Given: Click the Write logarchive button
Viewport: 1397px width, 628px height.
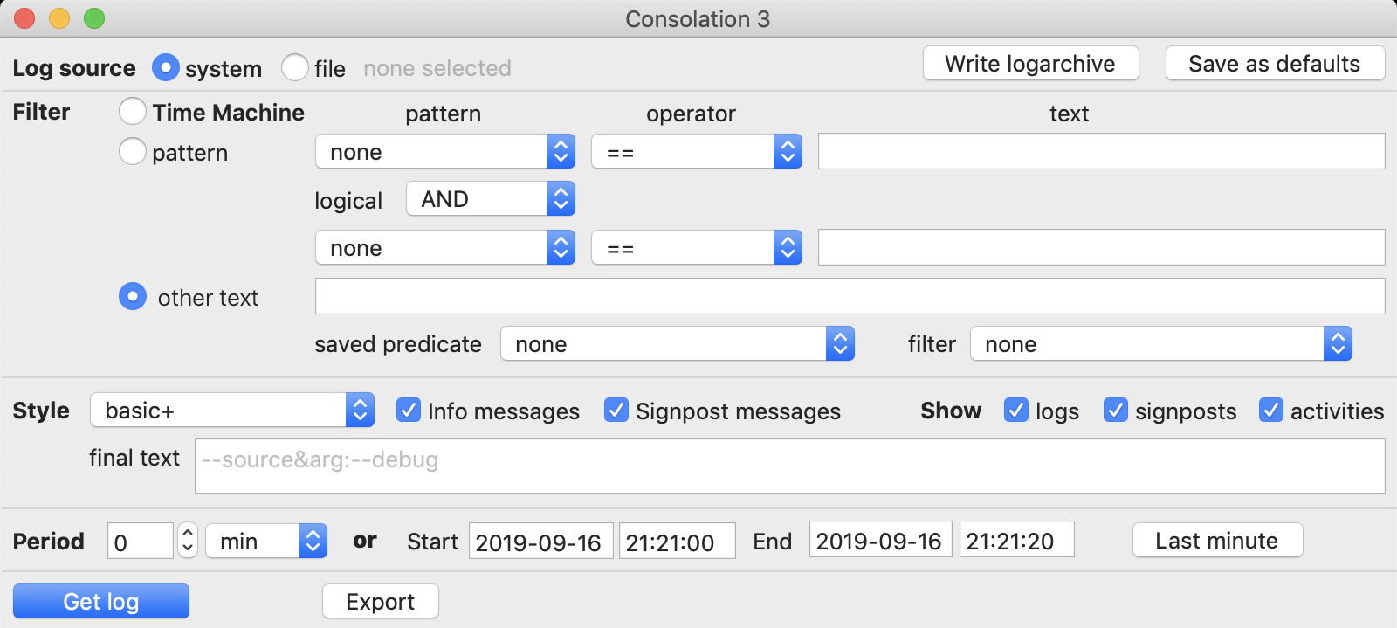Looking at the screenshot, I should (x=1030, y=64).
